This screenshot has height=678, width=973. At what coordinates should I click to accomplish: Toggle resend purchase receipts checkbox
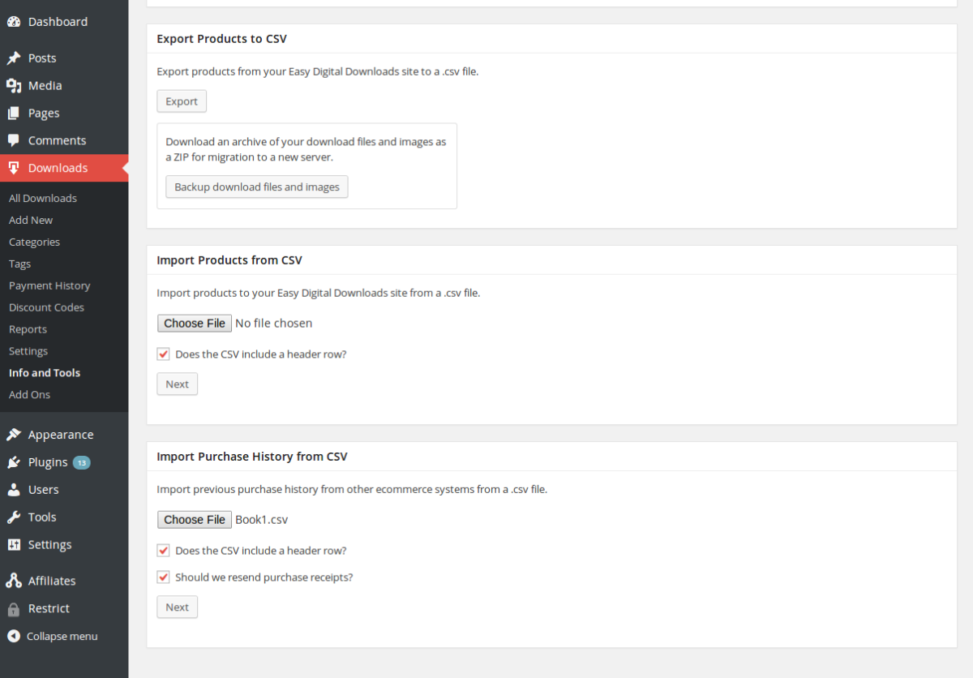click(x=163, y=577)
